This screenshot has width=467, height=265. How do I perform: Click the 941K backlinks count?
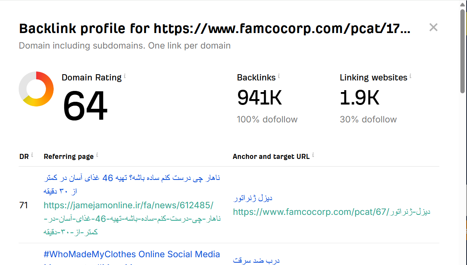pos(260,98)
